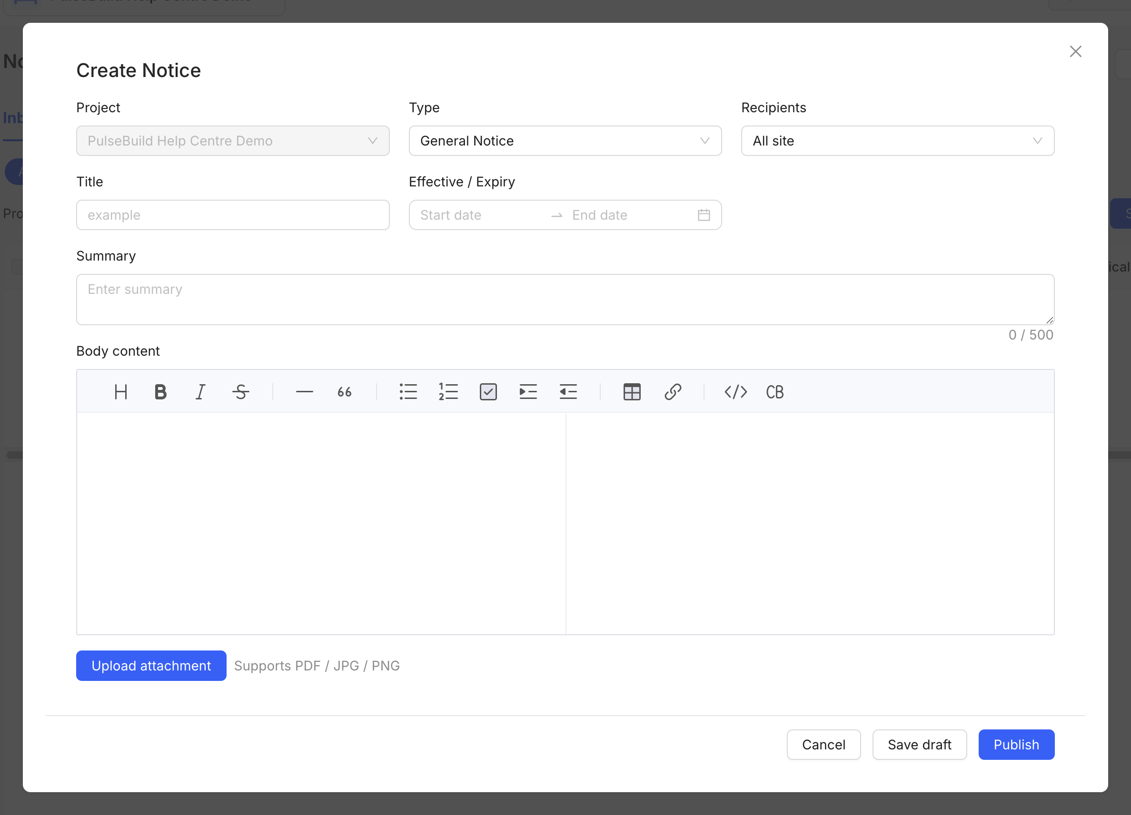
Task: Insert link in body content
Action: pyautogui.click(x=672, y=392)
